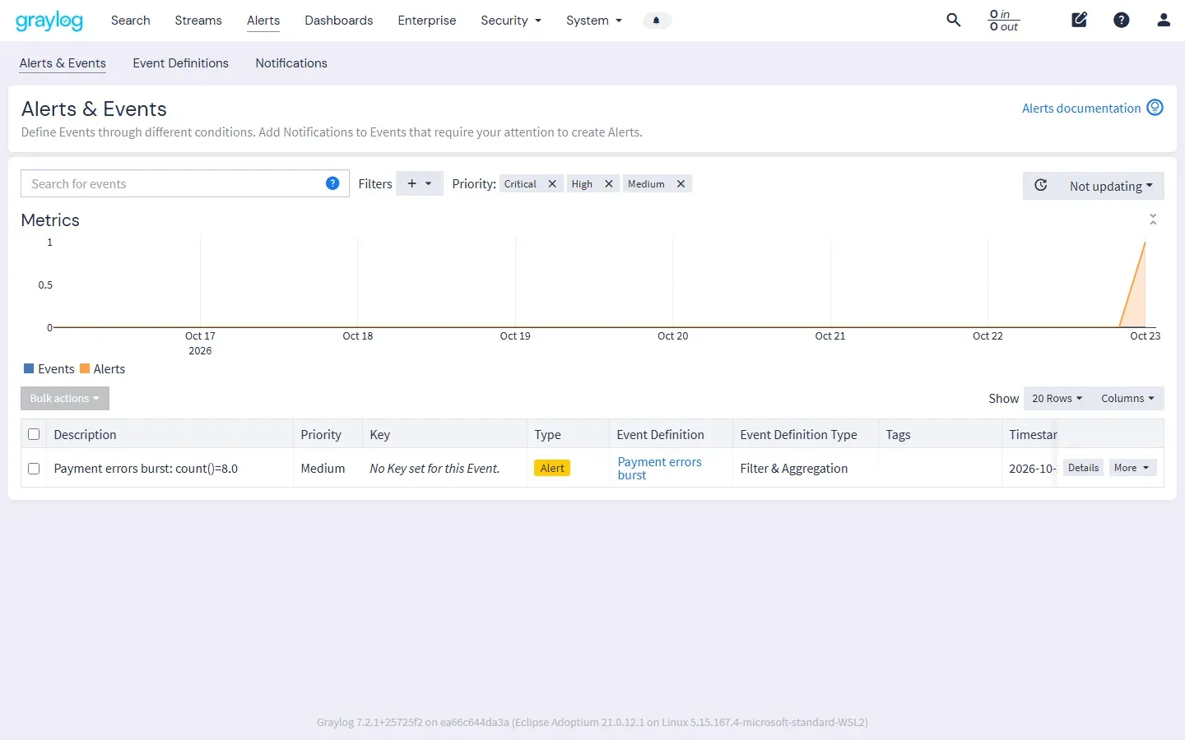Viewport: 1185px width, 740px height.
Task: Click the refresh events icon
Action: (x=1041, y=185)
